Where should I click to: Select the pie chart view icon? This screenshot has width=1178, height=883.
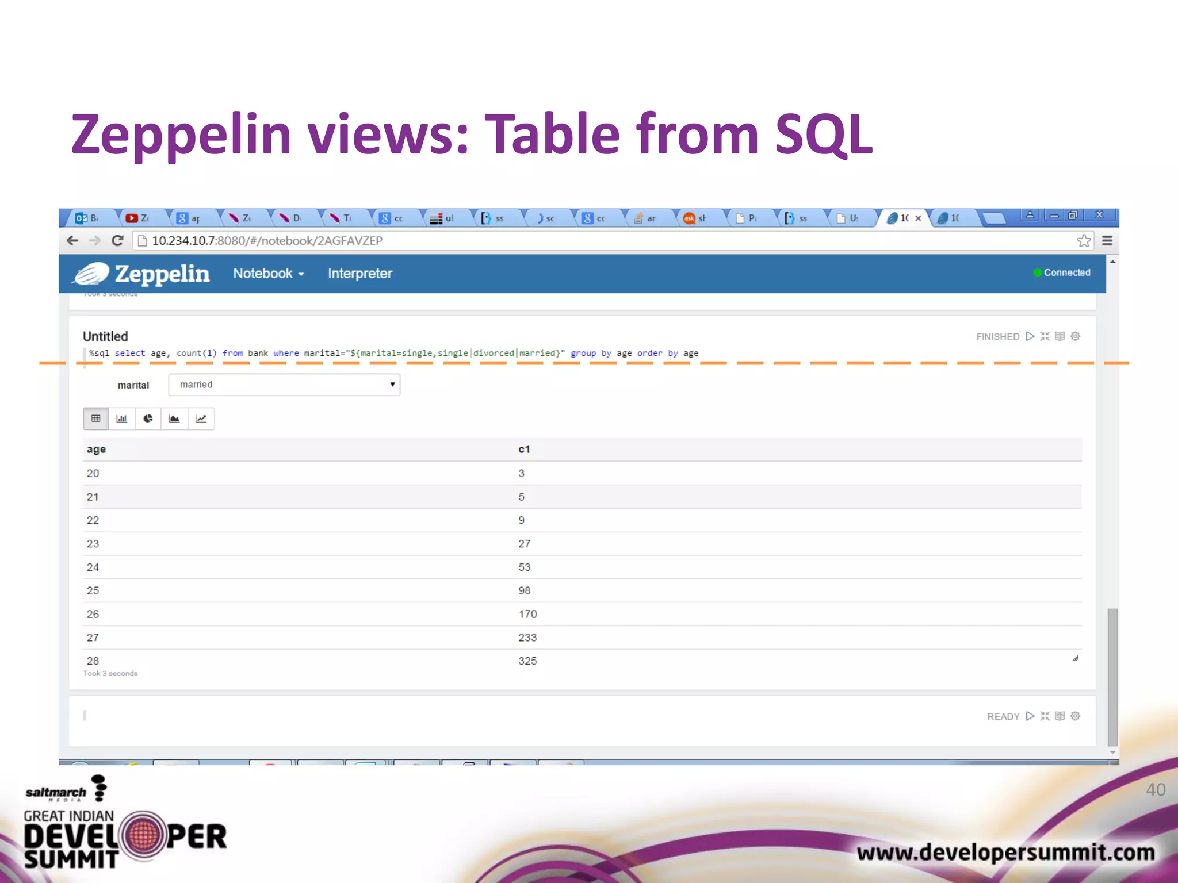tap(148, 419)
